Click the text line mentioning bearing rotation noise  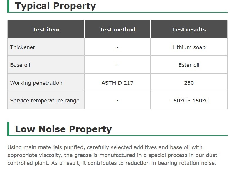(x=112, y=163)
